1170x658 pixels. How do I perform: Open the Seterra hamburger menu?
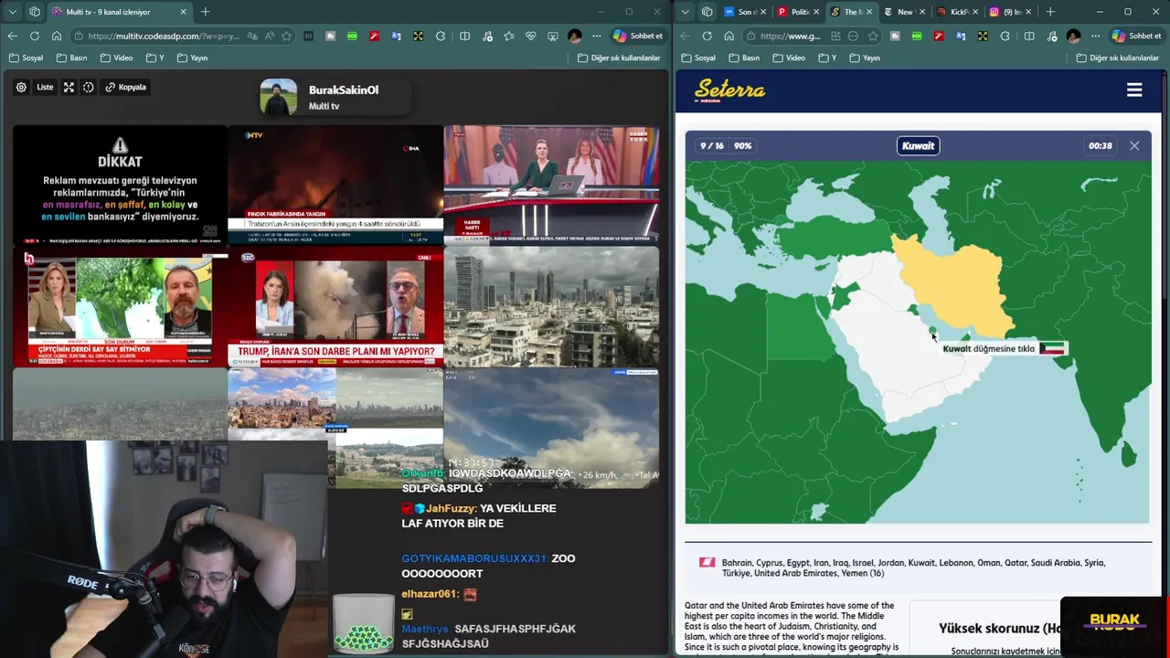(x=1134, y=90)
